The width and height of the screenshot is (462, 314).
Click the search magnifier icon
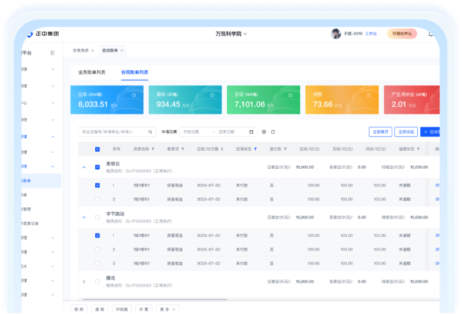point(151,132)
